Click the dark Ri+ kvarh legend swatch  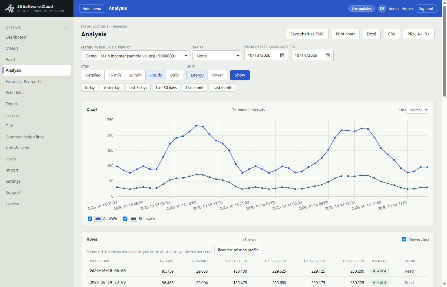(x=133, y=219)
